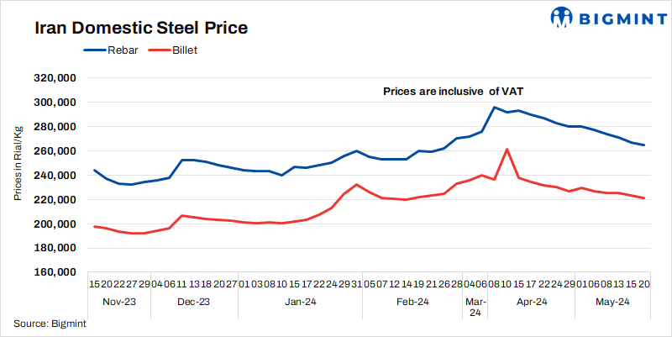Click the May-24 month label
This screenshot has width=672, height=337.
(x=612, y=302)
